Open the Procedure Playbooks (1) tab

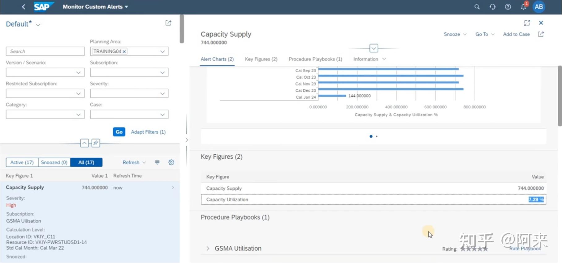(315, 59)
